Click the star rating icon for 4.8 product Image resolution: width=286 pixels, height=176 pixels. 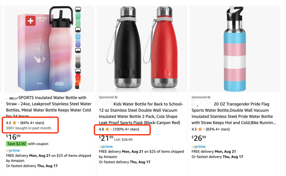tap(107, 129)
